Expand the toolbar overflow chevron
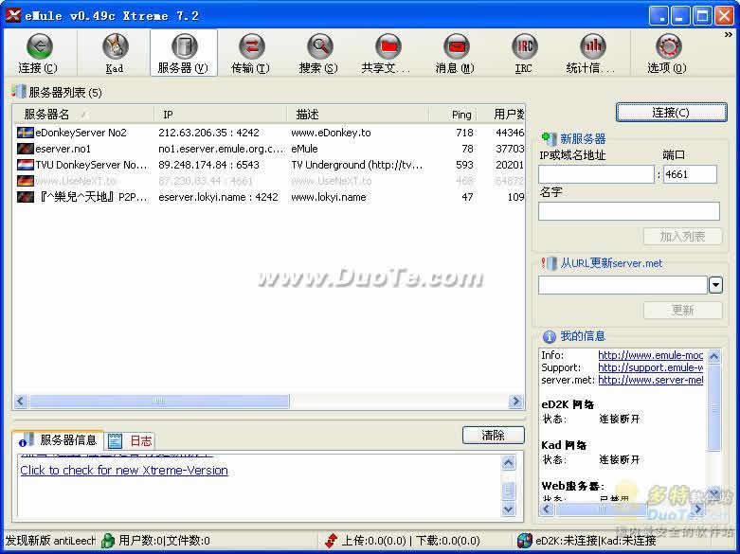The width and height of the screenshot is (740, 554). (x=729, y=34)
